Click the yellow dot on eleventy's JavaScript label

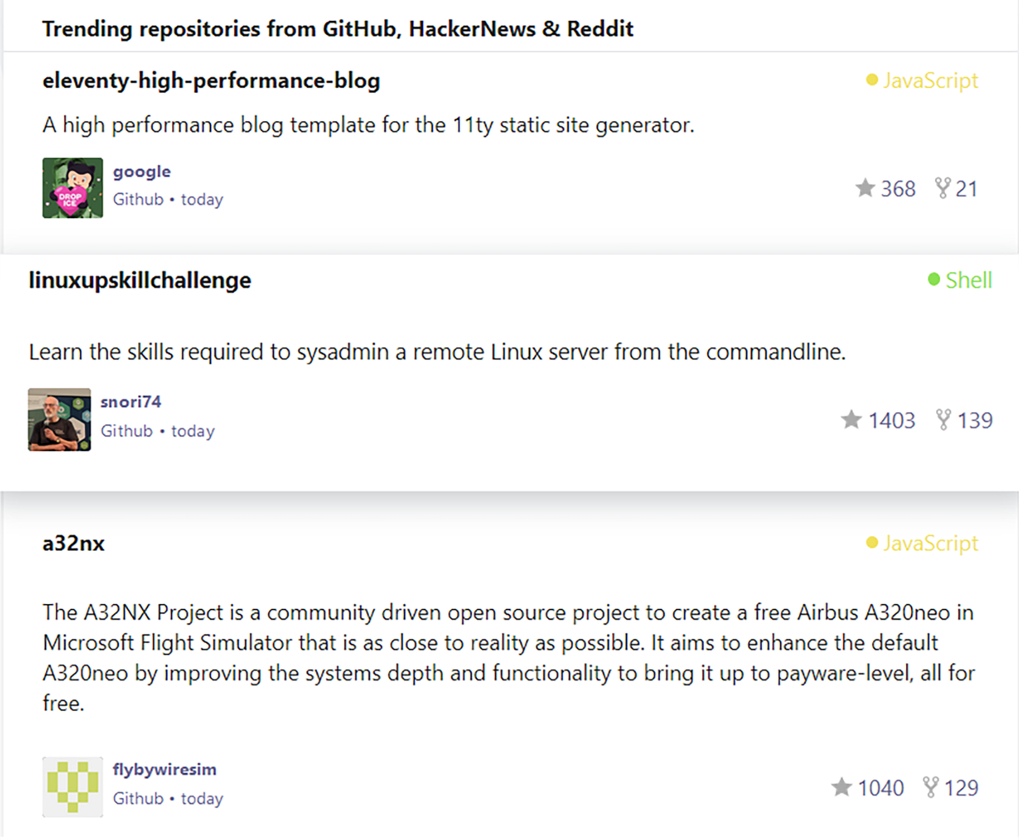click(x=872, y=80)
